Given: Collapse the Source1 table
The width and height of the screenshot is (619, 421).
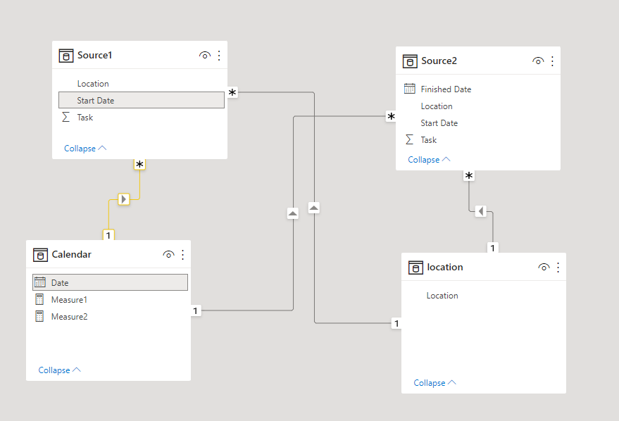Looking at the screenshot, I should coord(85,149).
